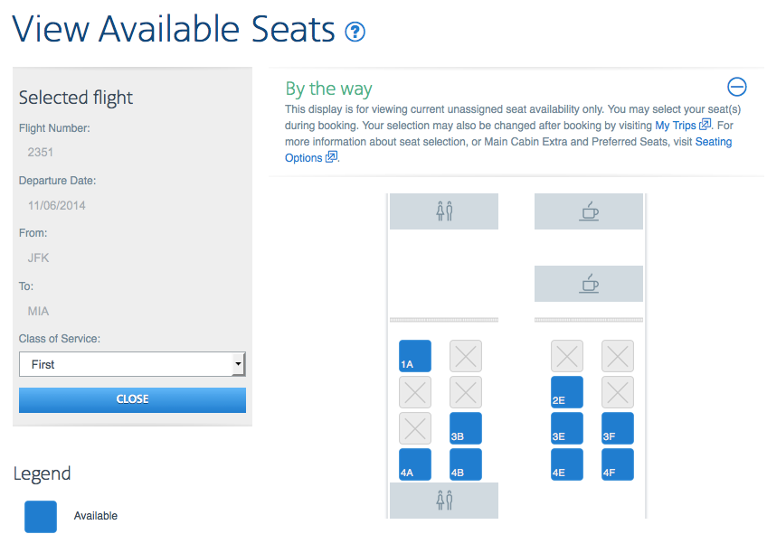This screenshot has width=767, height=534.
Task: Click the lavatory icon at cabin front
Action: click(x=443, y=211)
